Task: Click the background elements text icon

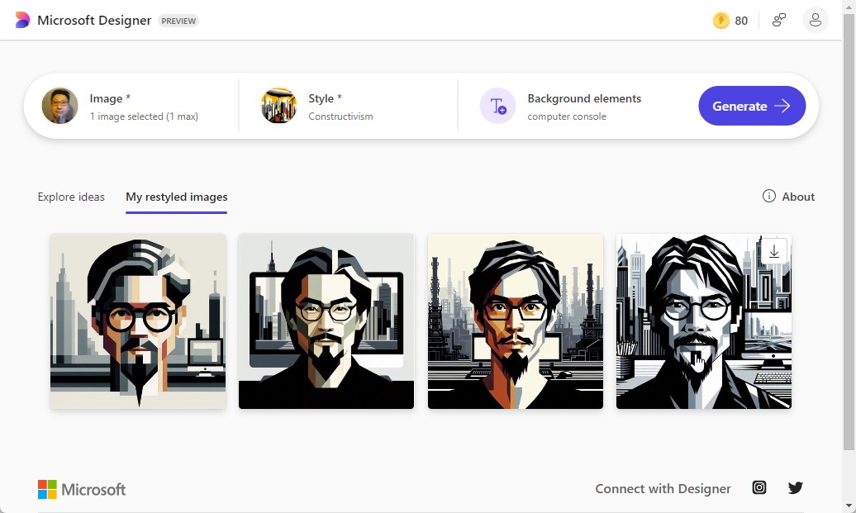Action: point(497,106)
